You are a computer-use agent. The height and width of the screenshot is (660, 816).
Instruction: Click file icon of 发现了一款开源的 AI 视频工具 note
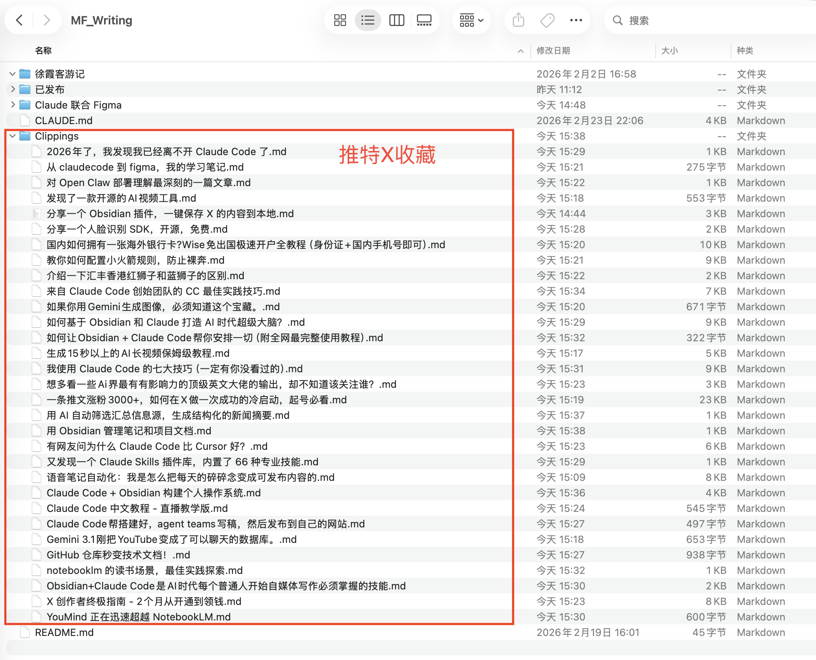pyautogui.click(x=36, y=198)
